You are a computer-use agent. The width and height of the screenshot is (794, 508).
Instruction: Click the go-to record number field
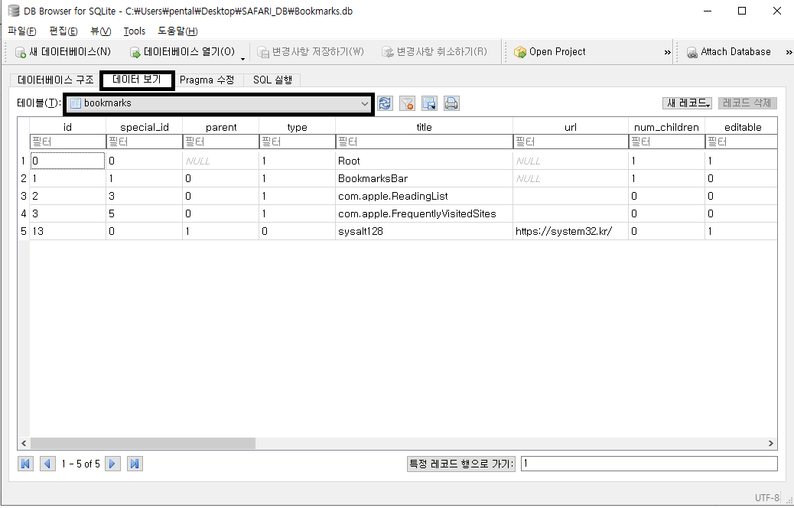click(x=649, y=464)
